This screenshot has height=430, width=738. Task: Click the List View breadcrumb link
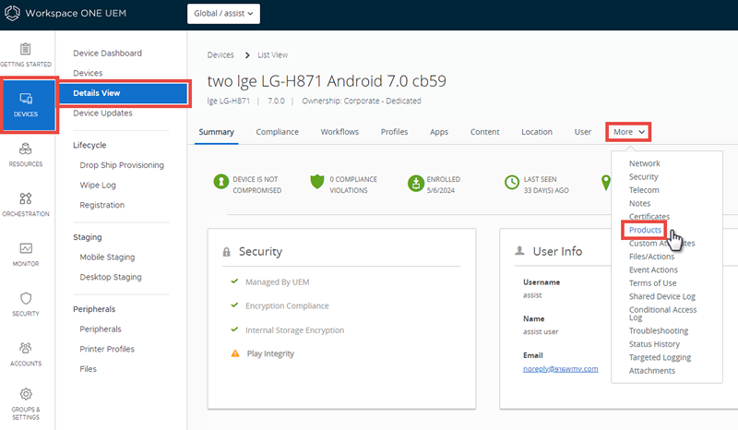[272, 55]
